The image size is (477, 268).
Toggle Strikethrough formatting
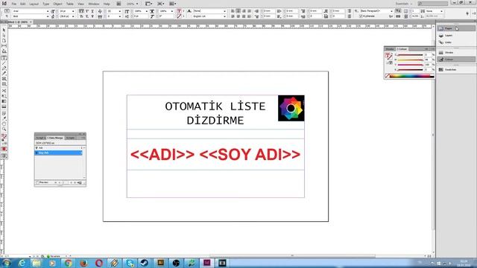pos(92,16)
